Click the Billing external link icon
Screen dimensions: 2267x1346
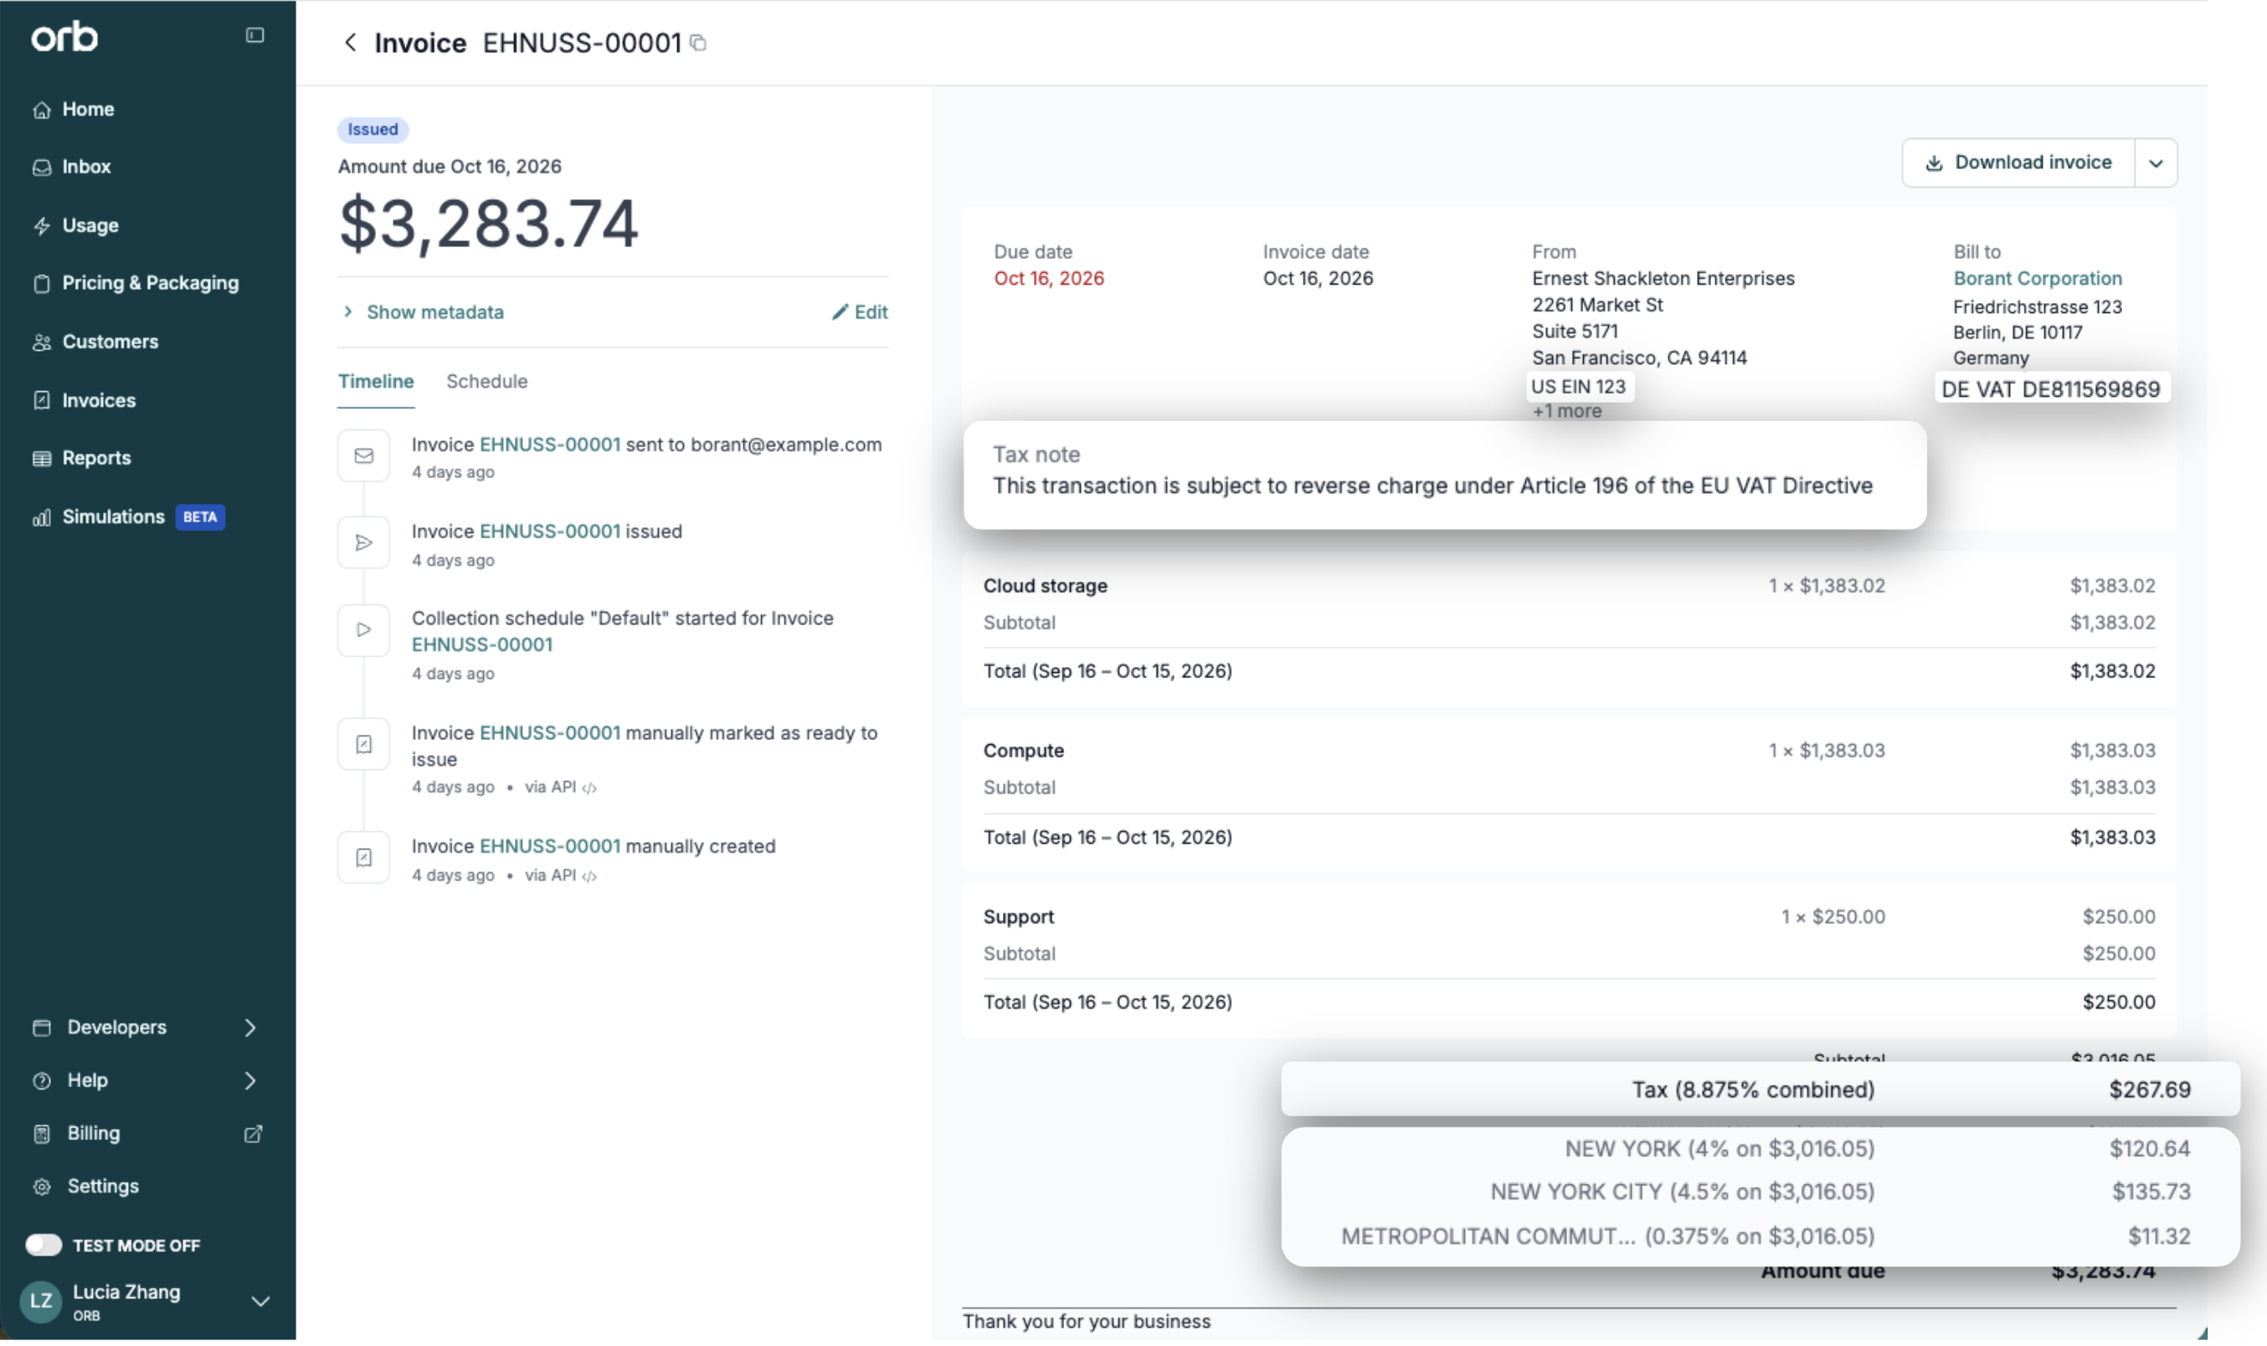pyautogui.click(x=253, y=1135)
